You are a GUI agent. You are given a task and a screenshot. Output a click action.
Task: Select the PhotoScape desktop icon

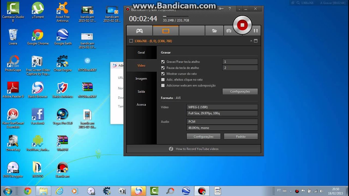click(x=13, y=63)
